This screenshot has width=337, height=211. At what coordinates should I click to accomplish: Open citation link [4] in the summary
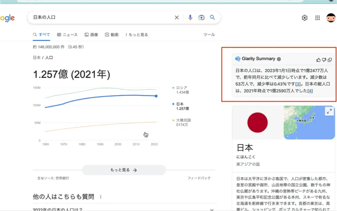click(x=310, y=91)
